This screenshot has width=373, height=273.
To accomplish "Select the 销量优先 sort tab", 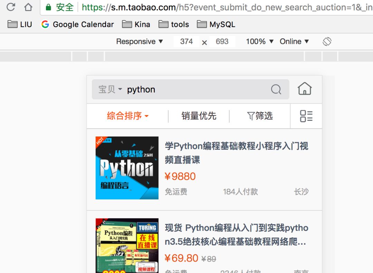I will click(x=199, y=116).
